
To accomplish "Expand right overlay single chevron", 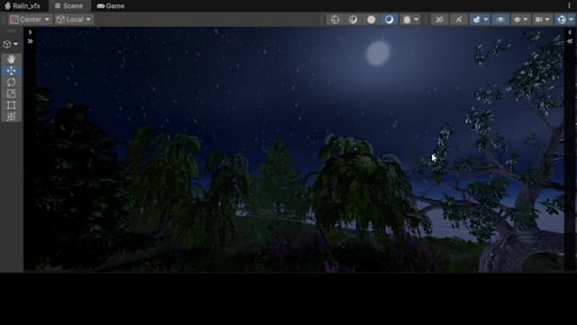I will click(x=569, y=32).
